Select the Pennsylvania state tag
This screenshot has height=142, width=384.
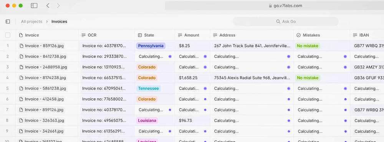tap(151, 46)
